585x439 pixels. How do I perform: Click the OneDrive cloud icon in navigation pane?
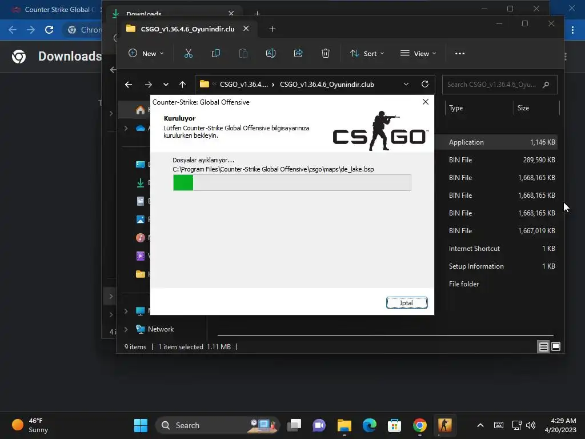[141, 128]
